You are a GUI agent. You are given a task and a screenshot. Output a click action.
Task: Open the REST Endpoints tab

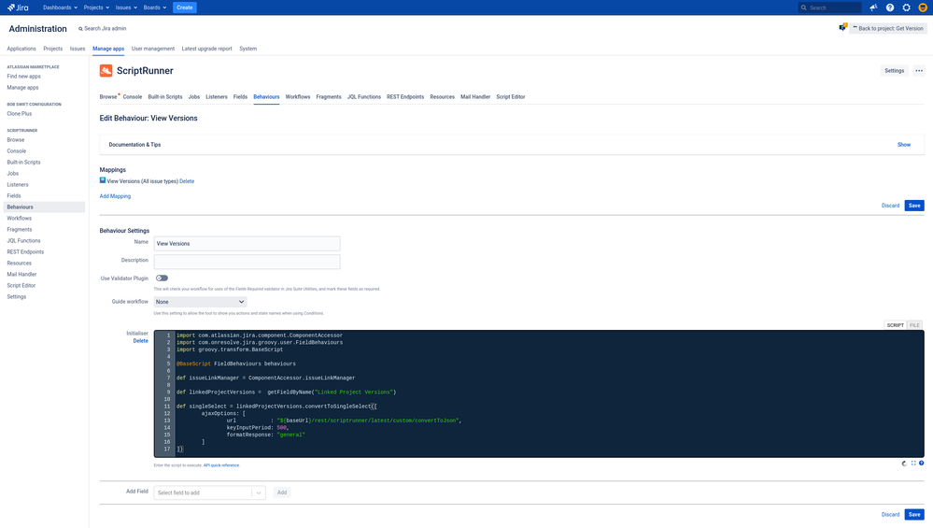click(x=405, y=97)
